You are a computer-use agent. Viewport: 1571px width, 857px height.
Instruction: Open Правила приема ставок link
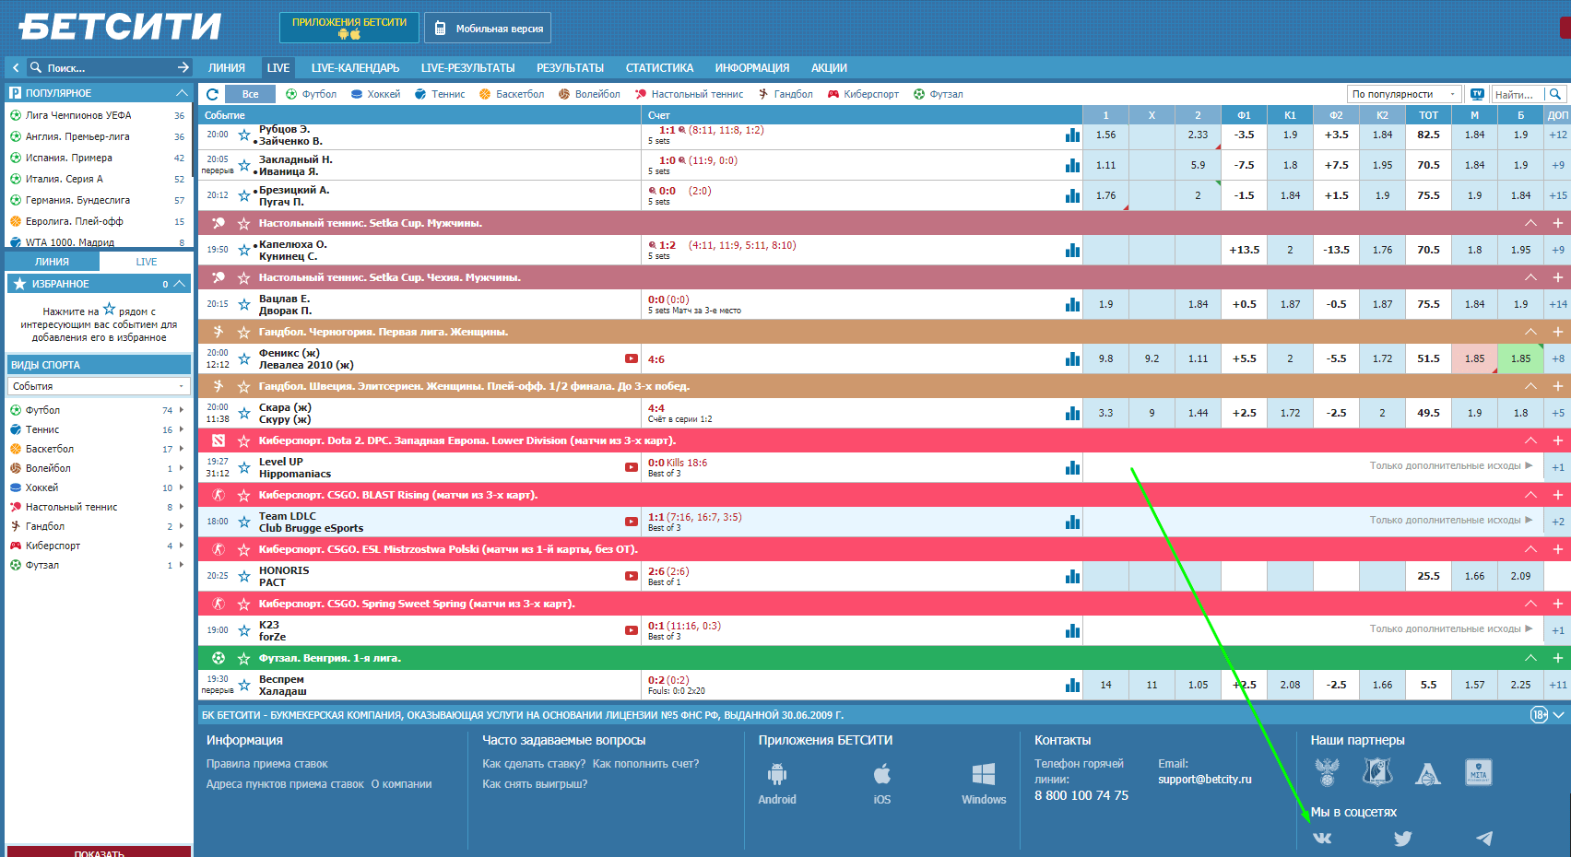point(266,764)
